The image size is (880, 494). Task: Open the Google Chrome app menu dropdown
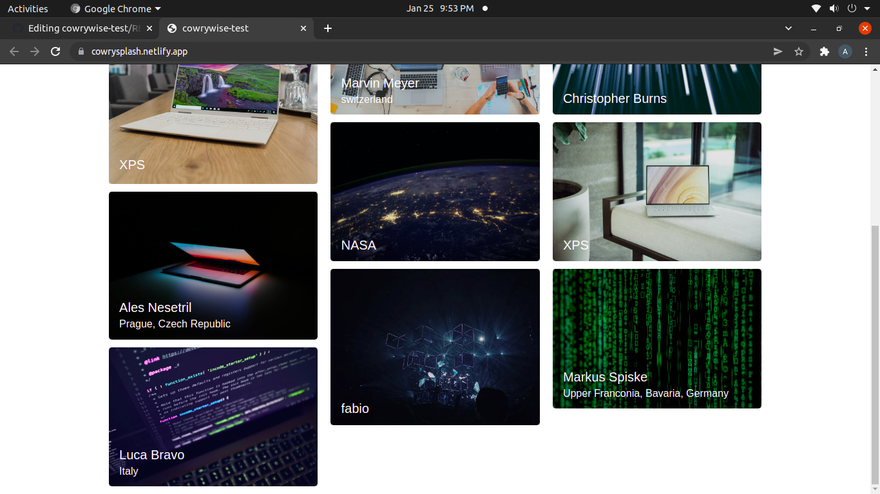coord(116,9)
